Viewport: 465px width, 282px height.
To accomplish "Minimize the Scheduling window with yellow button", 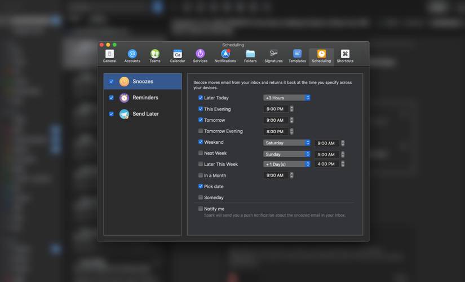I will click(108, 45).
